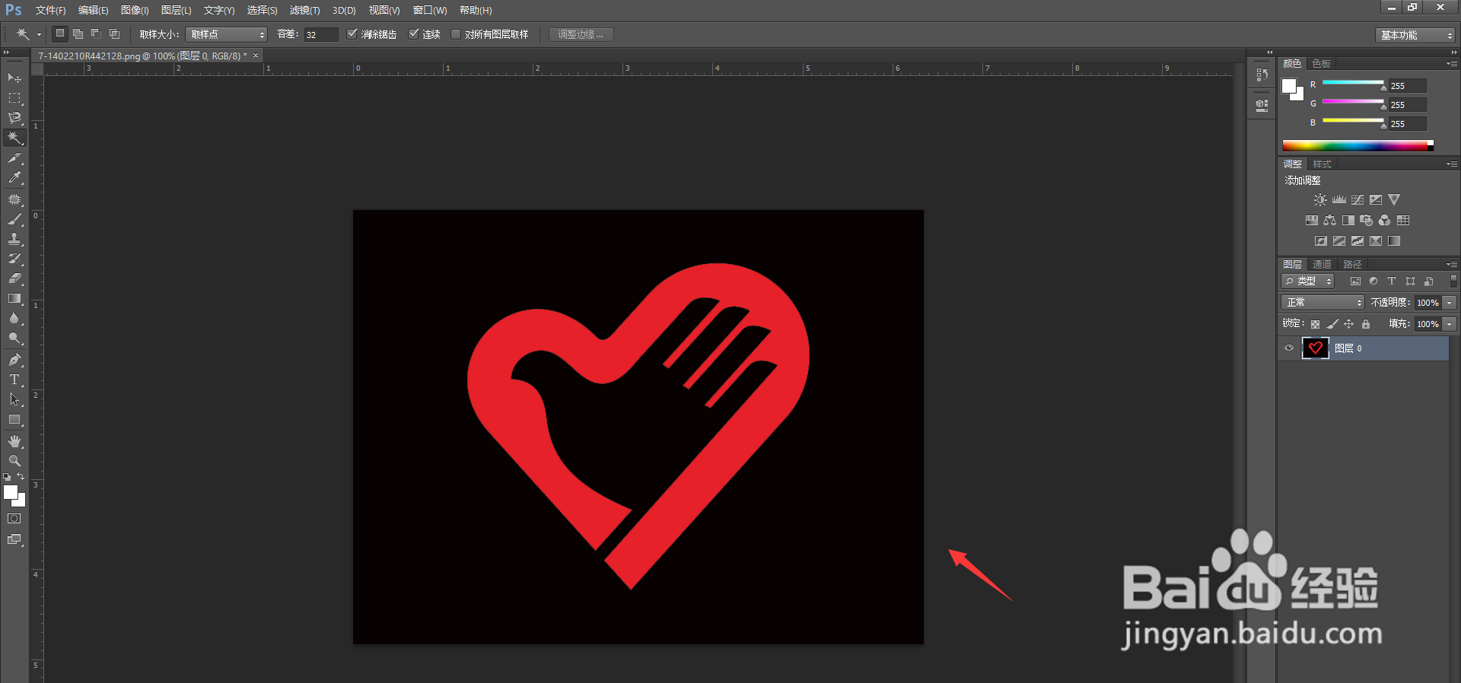Select the Clone Stamp tool
The width and height of the screenshot is (1461, 683).
point(14,239)
